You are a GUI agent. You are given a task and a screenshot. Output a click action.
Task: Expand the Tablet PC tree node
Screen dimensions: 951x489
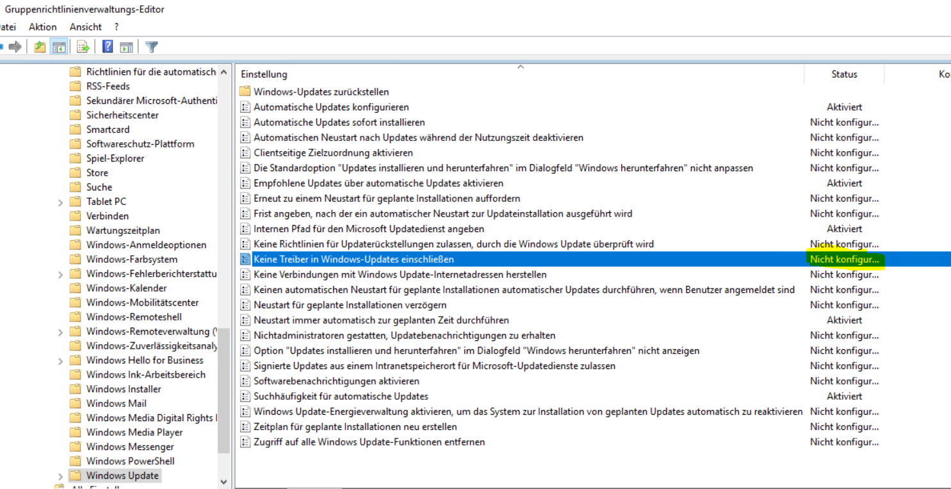(x=61, y=202)
